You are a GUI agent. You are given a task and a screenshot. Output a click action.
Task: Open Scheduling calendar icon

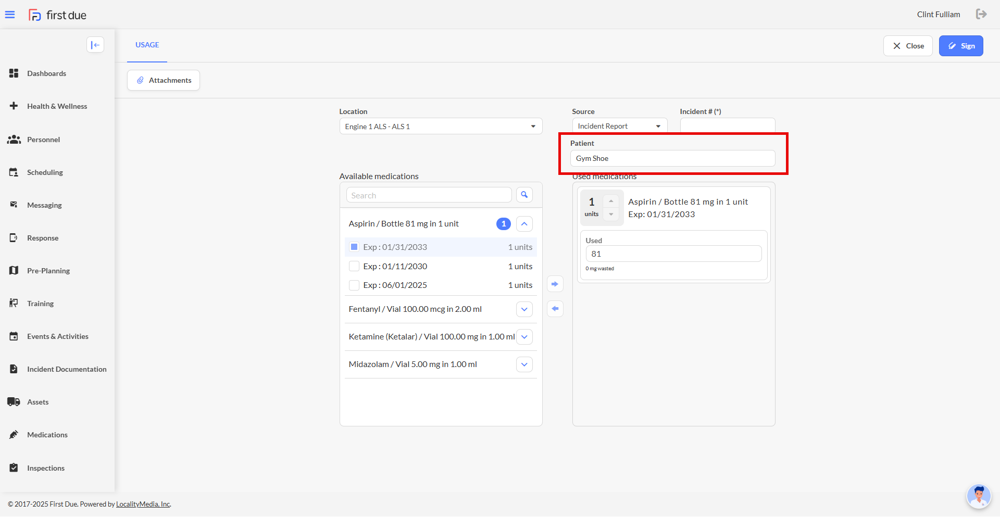coord(14,172)
